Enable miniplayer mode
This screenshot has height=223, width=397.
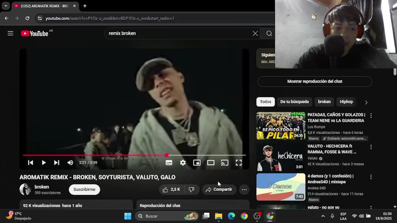tap(197, 163)
